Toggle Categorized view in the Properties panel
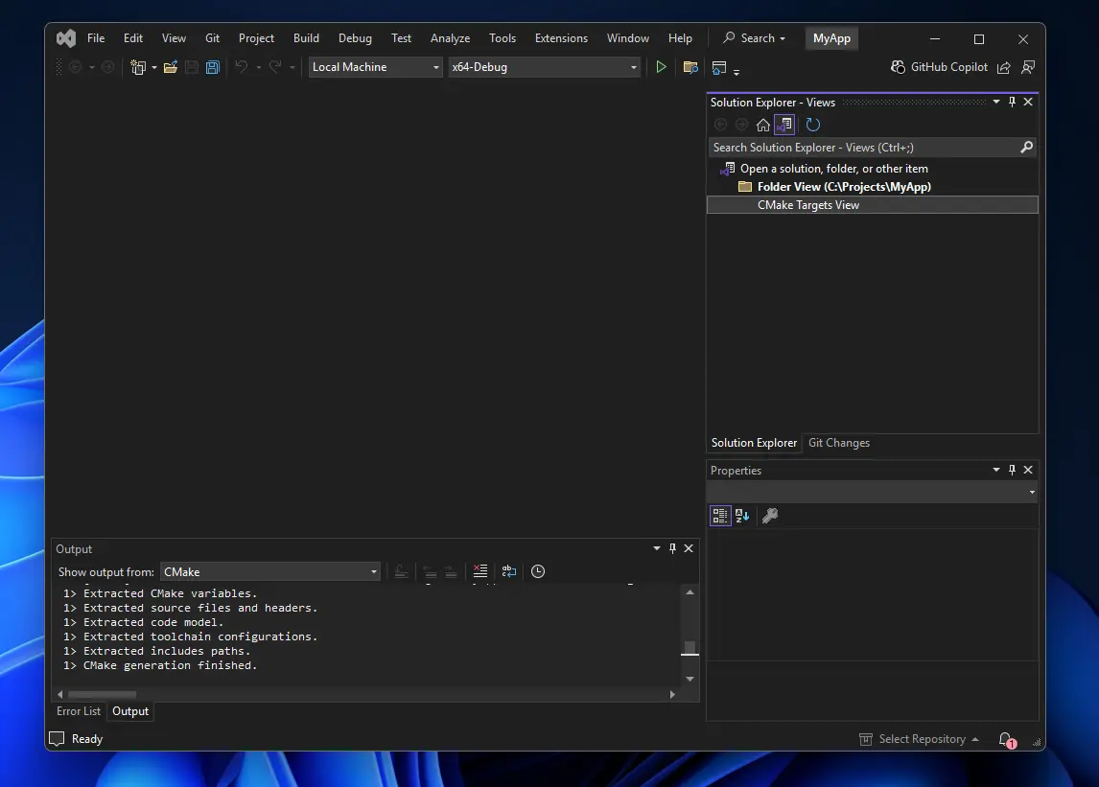 [x=720, y=516]
